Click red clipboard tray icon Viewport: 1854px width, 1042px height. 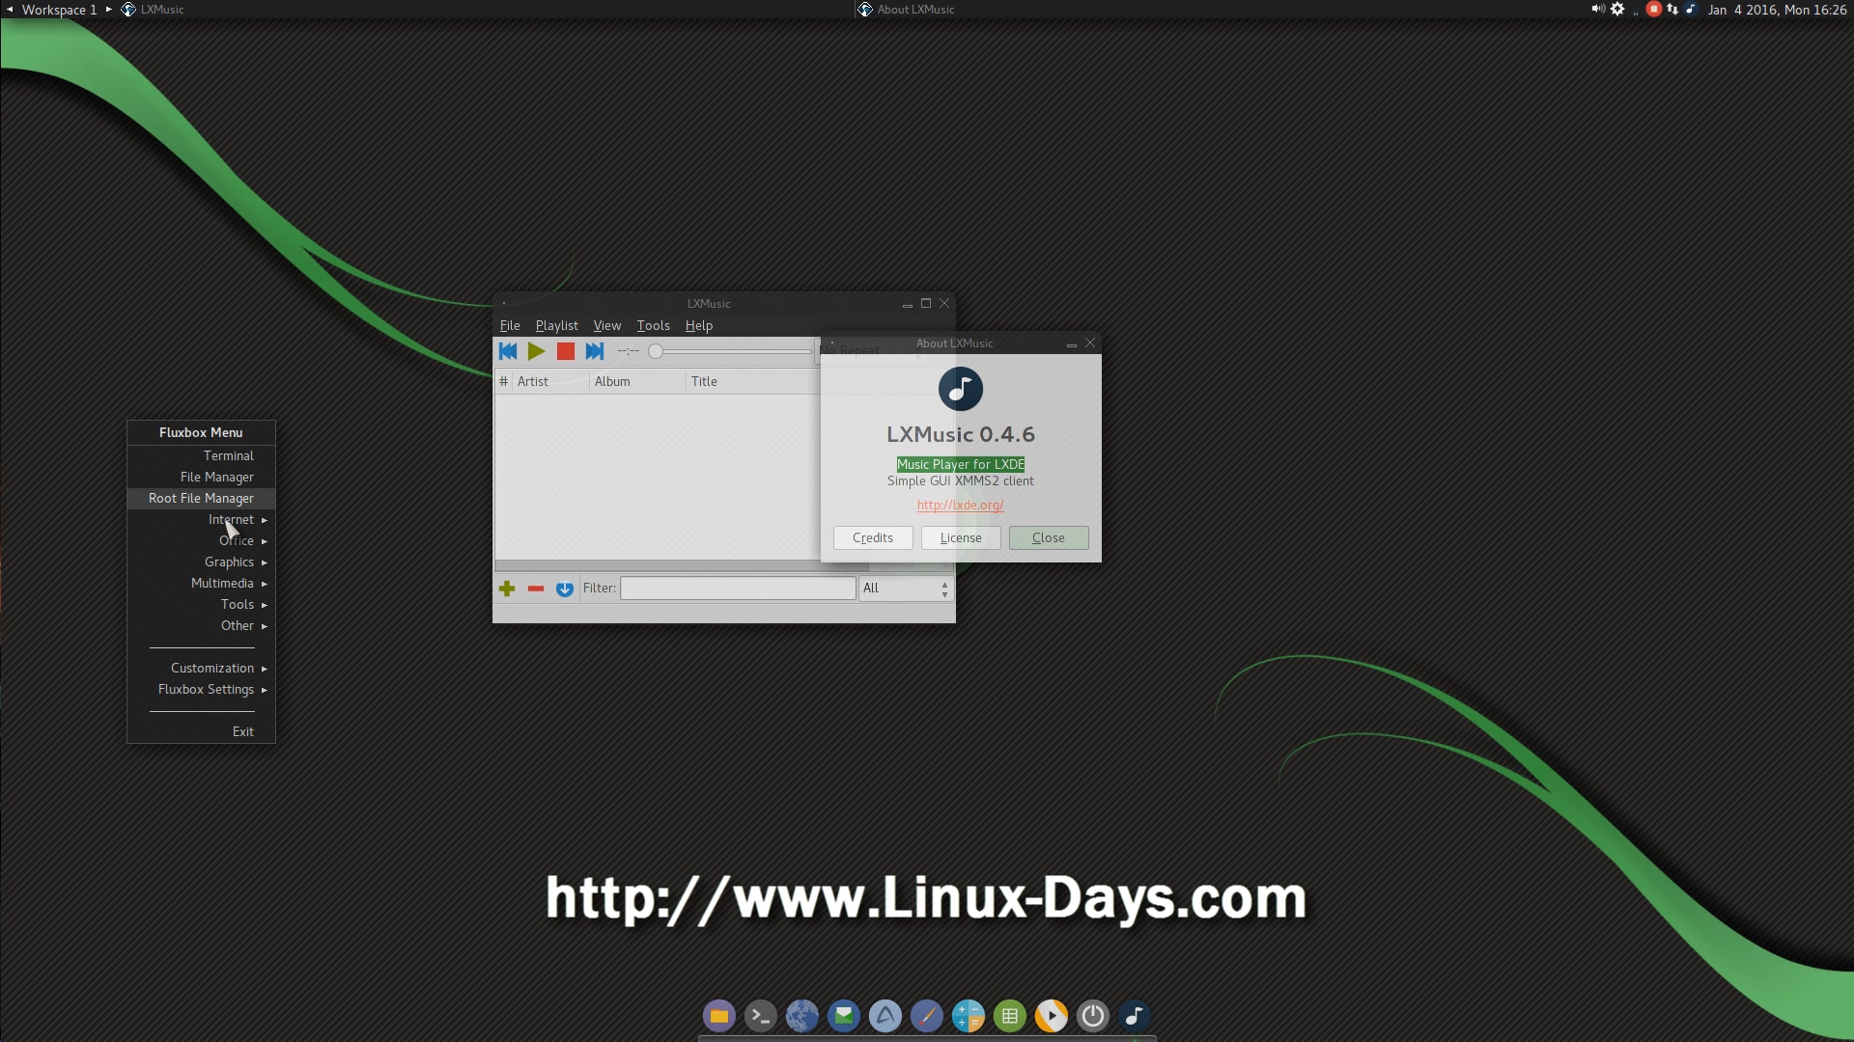[x=1654, y=9]
